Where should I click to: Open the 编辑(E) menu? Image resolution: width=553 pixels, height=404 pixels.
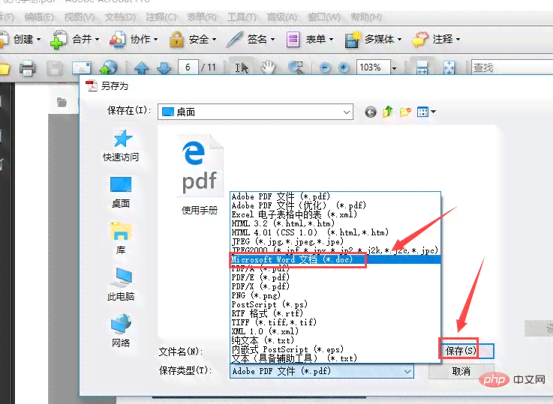[x=39, y=17]
